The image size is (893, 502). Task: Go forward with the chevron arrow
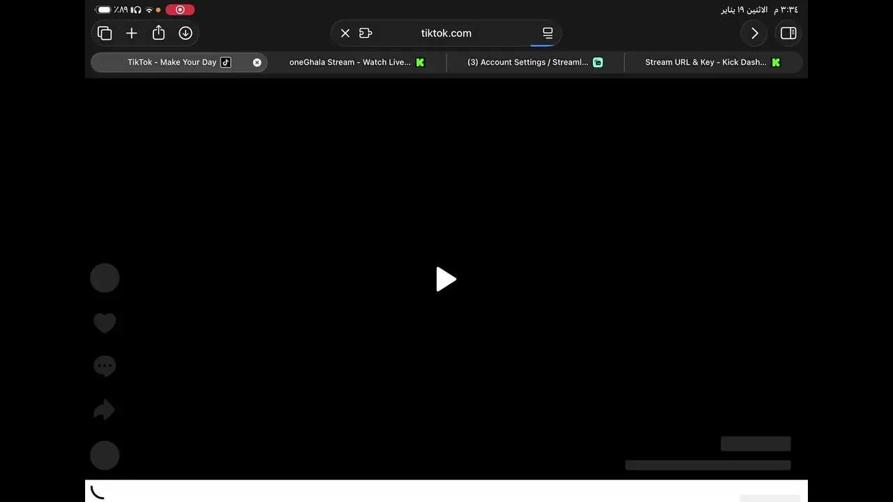(754, 33)
